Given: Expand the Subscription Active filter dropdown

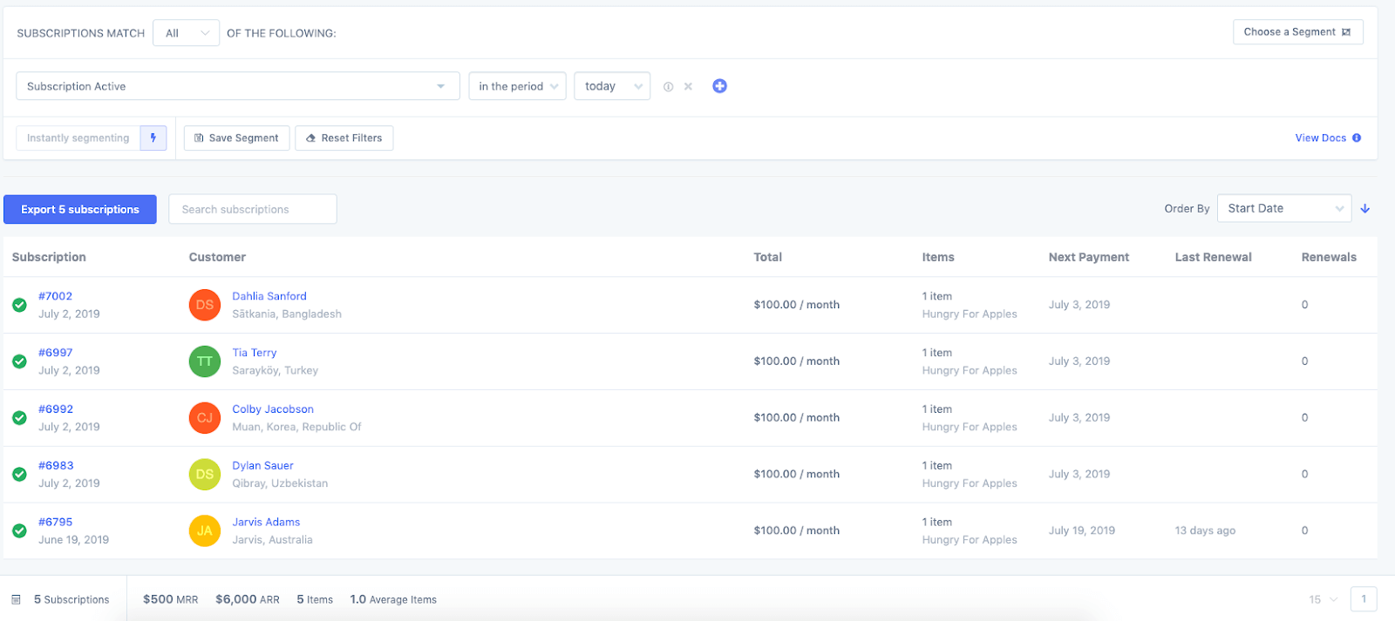Looking at the screenshot, I should coord(237,86).
